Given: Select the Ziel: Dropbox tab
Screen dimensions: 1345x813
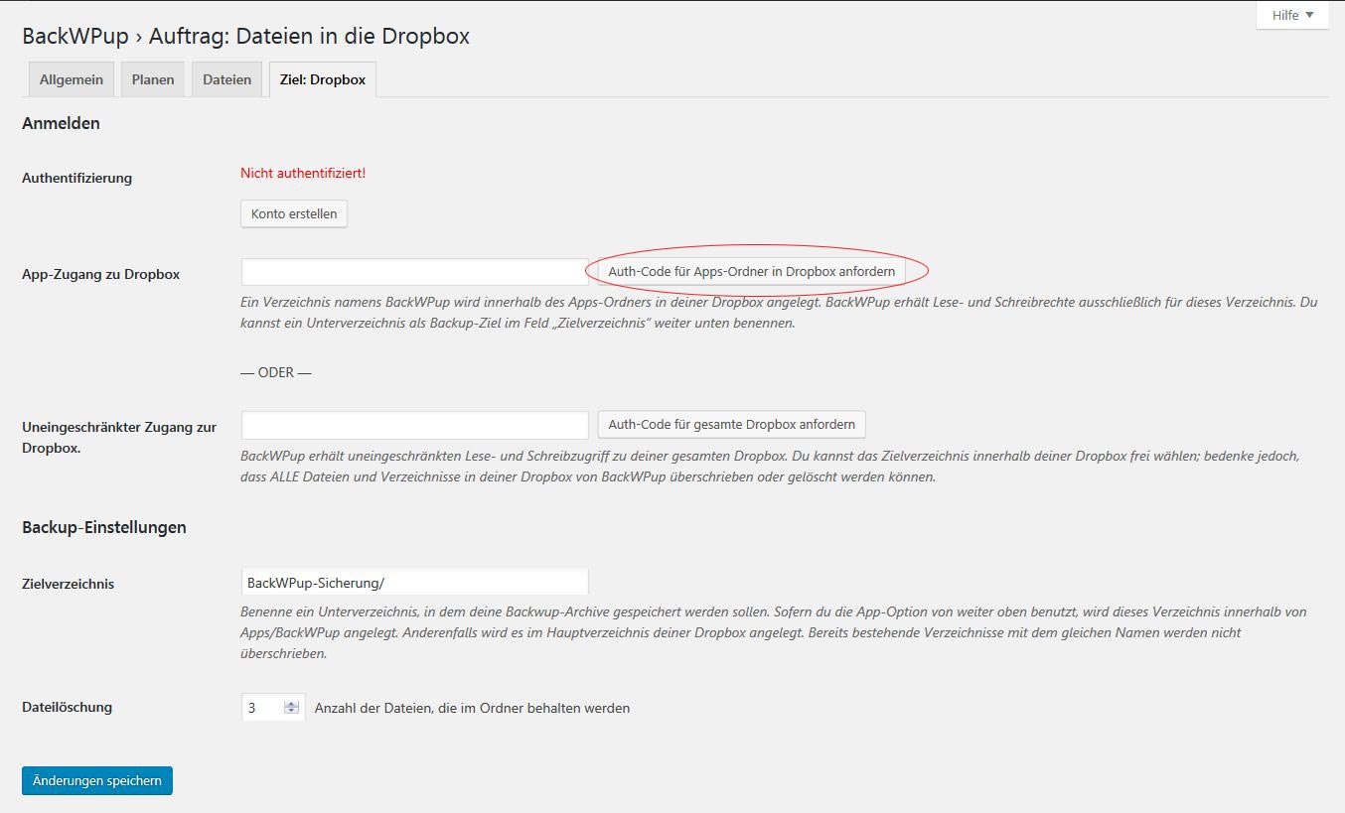Looking at the screenshot, I should coord(323,79).
